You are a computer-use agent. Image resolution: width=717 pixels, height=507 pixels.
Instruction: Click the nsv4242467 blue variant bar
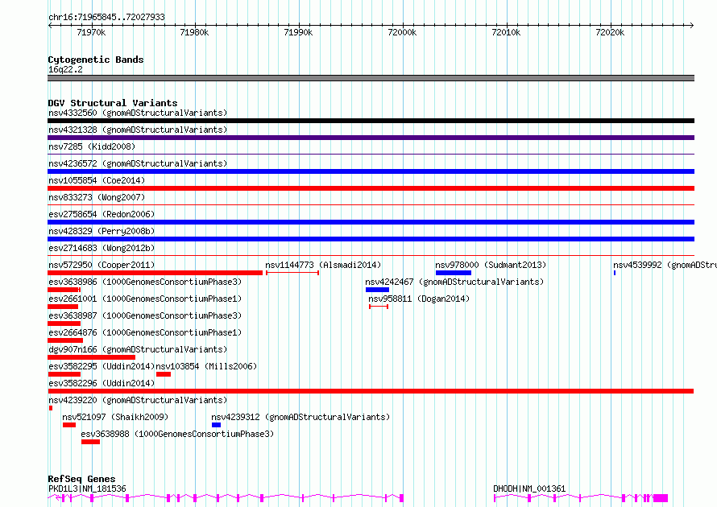(377, 290)
